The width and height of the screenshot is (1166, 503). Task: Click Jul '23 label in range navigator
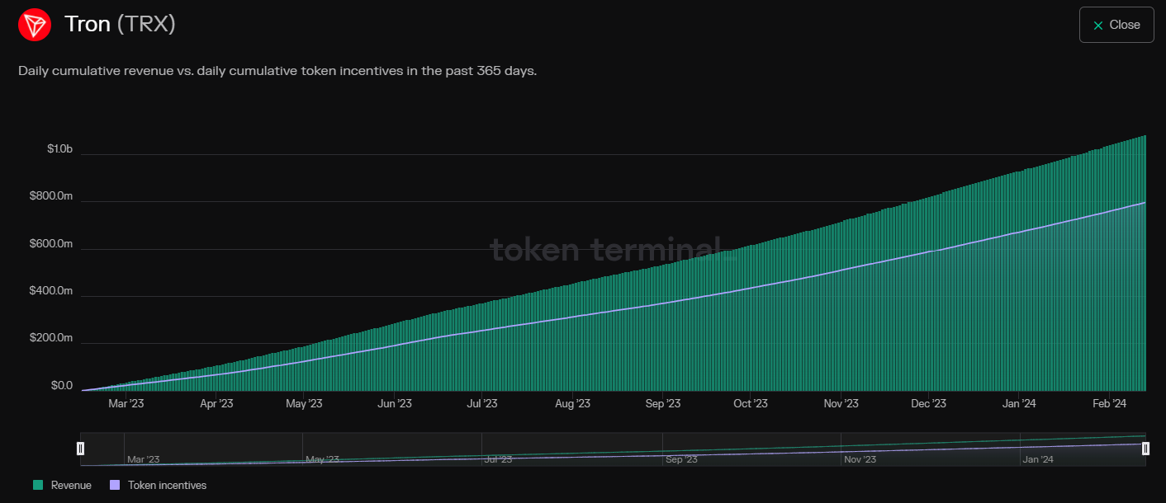coord(497,459)
